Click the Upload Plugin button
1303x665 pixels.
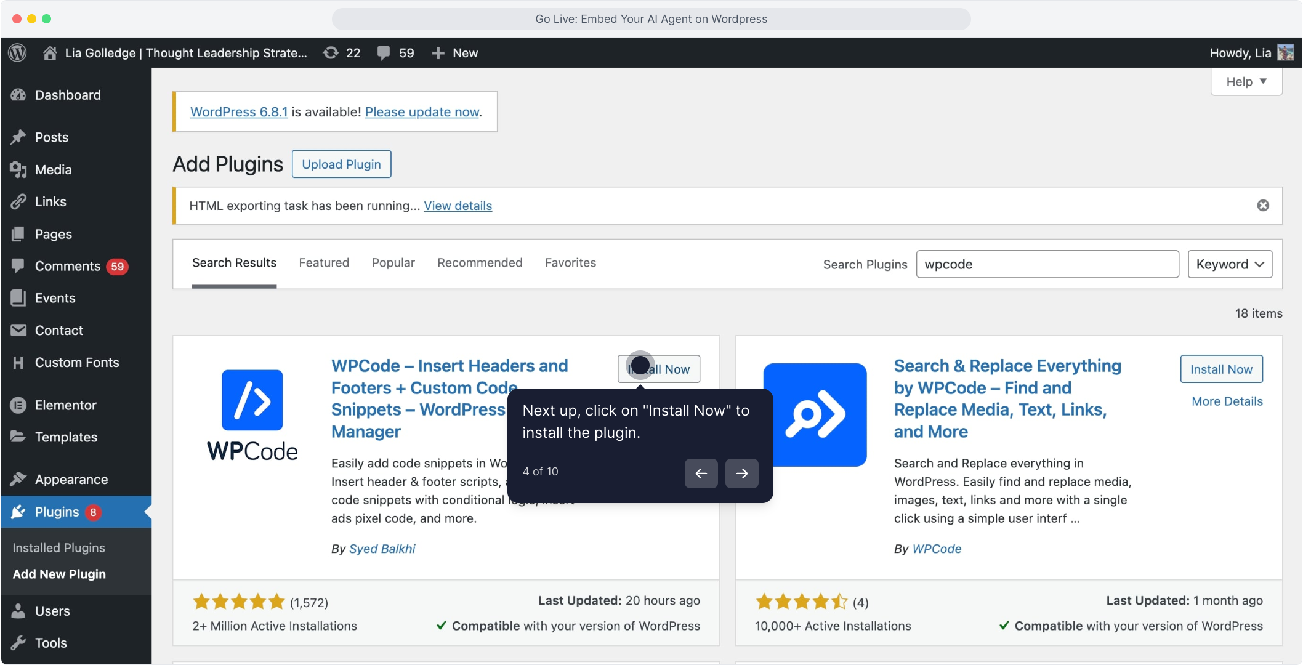[x=341, y=164]
